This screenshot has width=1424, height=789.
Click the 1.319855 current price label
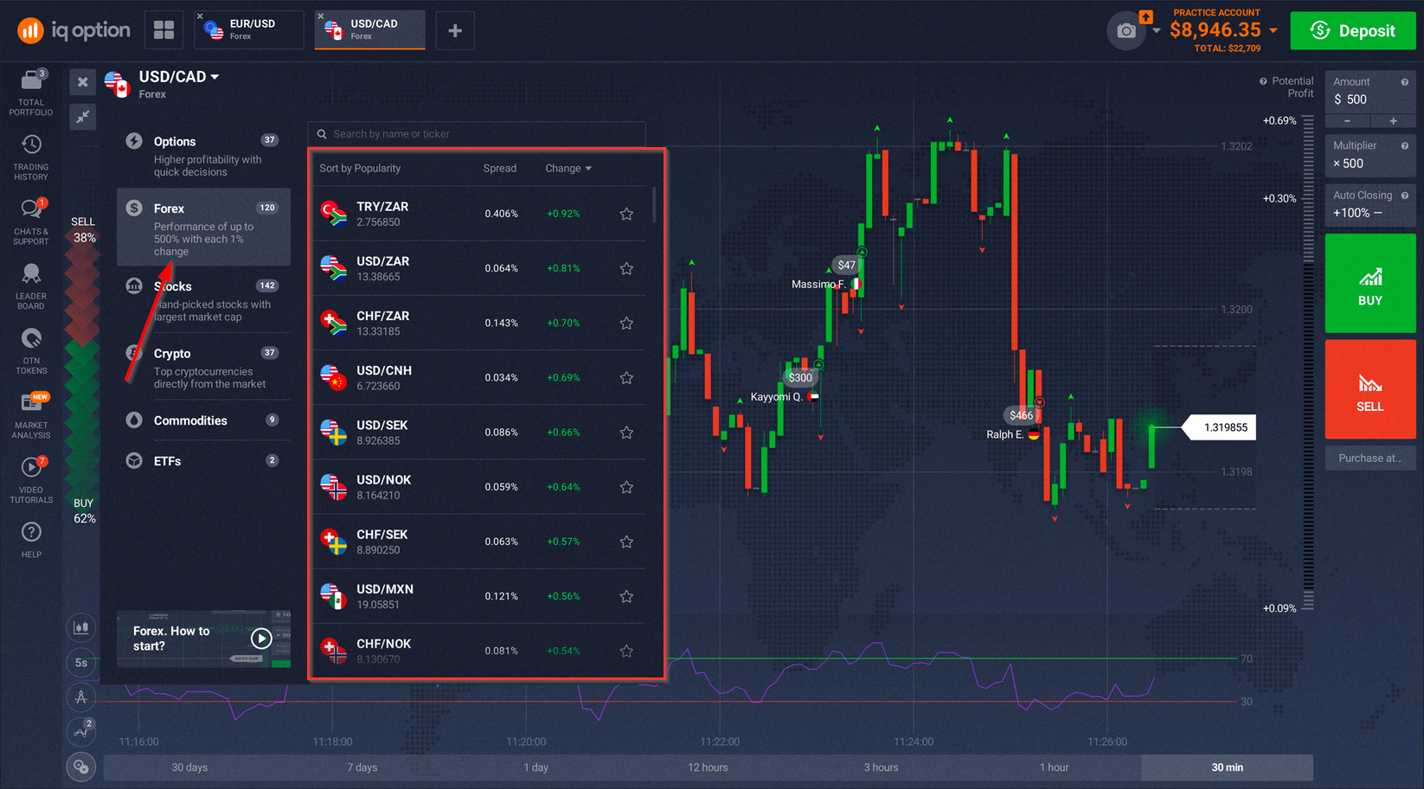[x=1220, y=427]
